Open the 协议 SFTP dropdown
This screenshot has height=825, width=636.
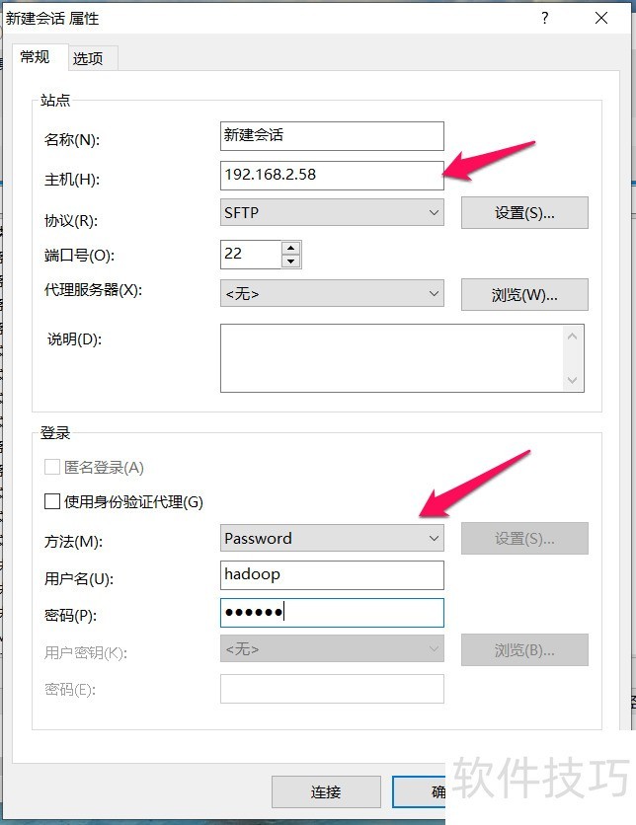332,212
